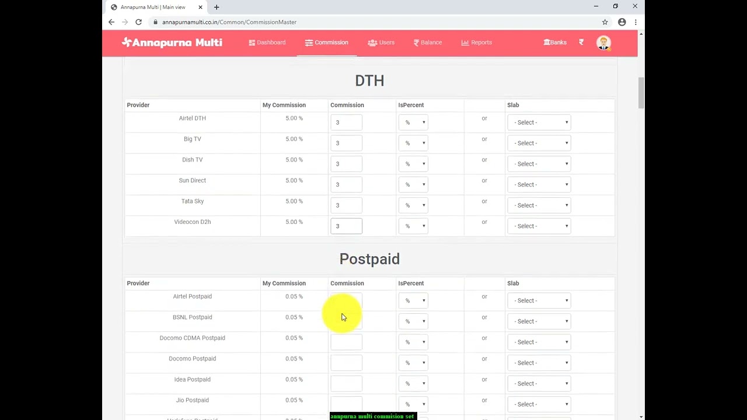Click the Annapurna Multi logo
Screen dimensions: 747x420
click(x=172, y=43)
